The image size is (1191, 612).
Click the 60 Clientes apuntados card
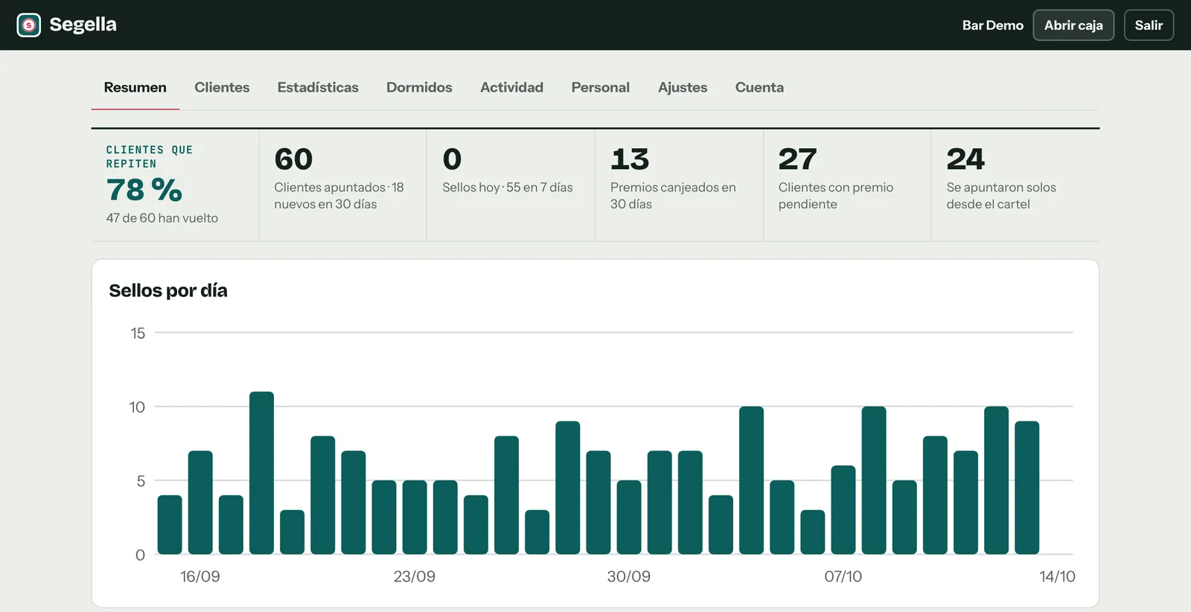[x=343, y=185]
